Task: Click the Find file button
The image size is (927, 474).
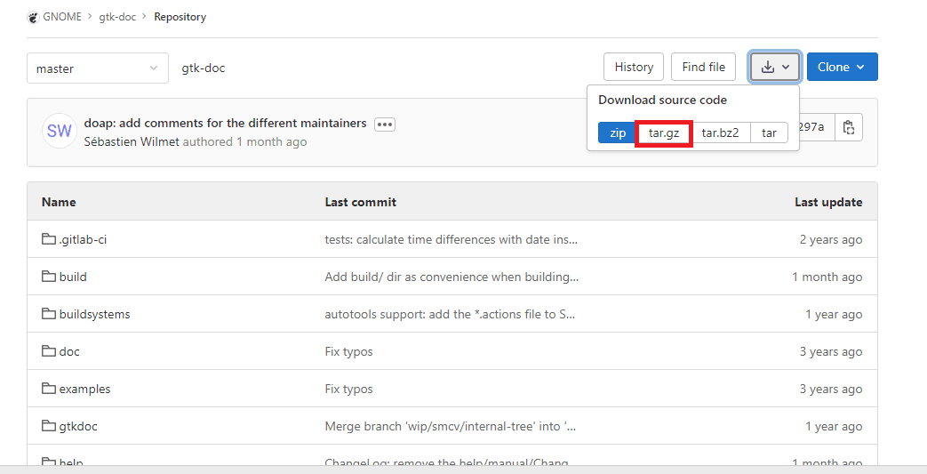Action: (704, 67)
